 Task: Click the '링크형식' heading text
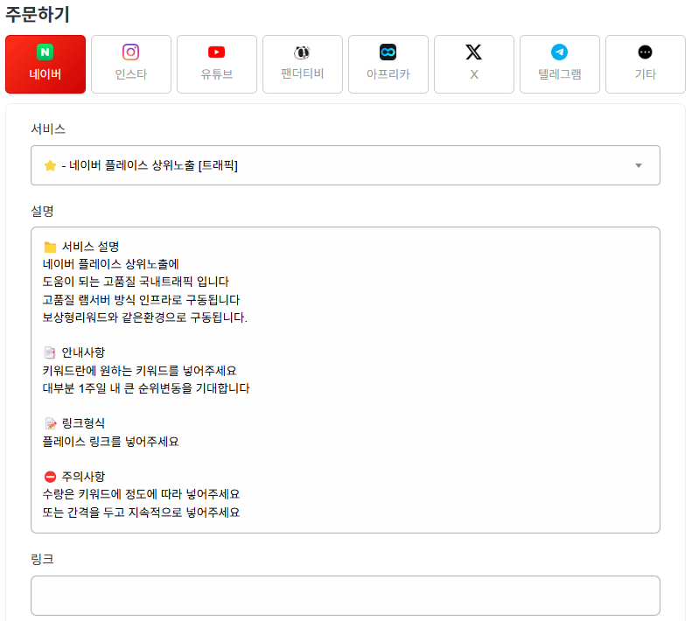(83, 423)
